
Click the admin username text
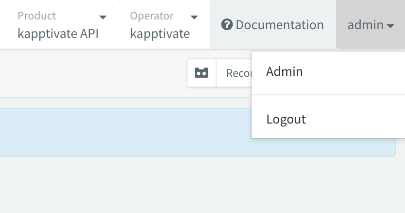pos(365,25)
